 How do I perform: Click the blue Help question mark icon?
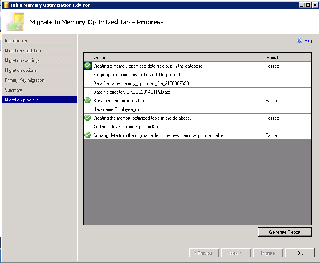pyautogui.click(x=299, y=41)
